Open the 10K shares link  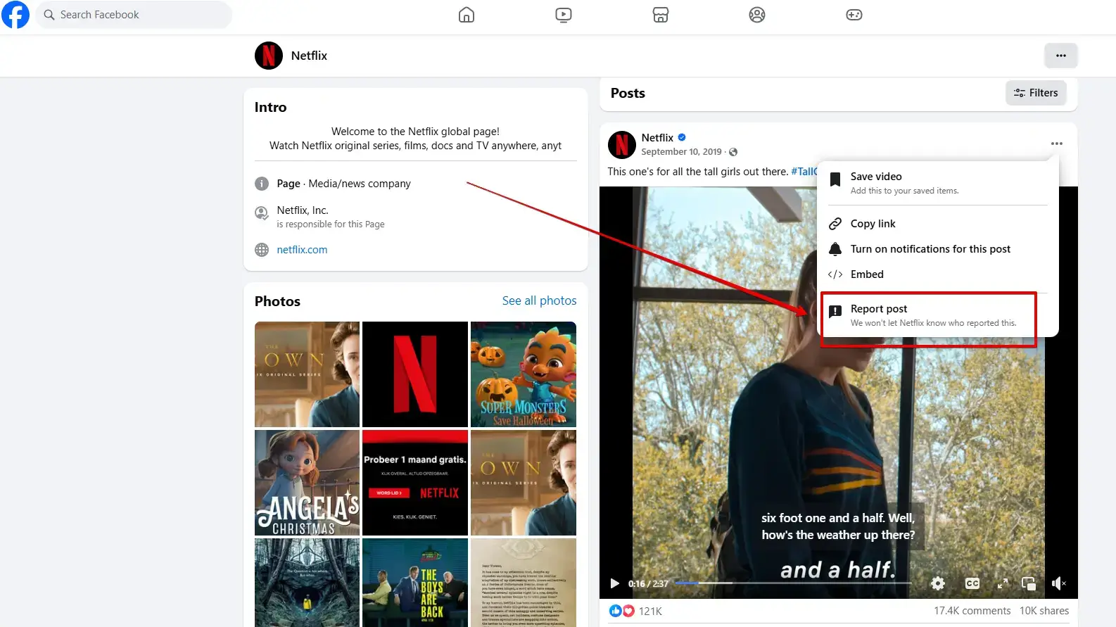(1044, 611)
